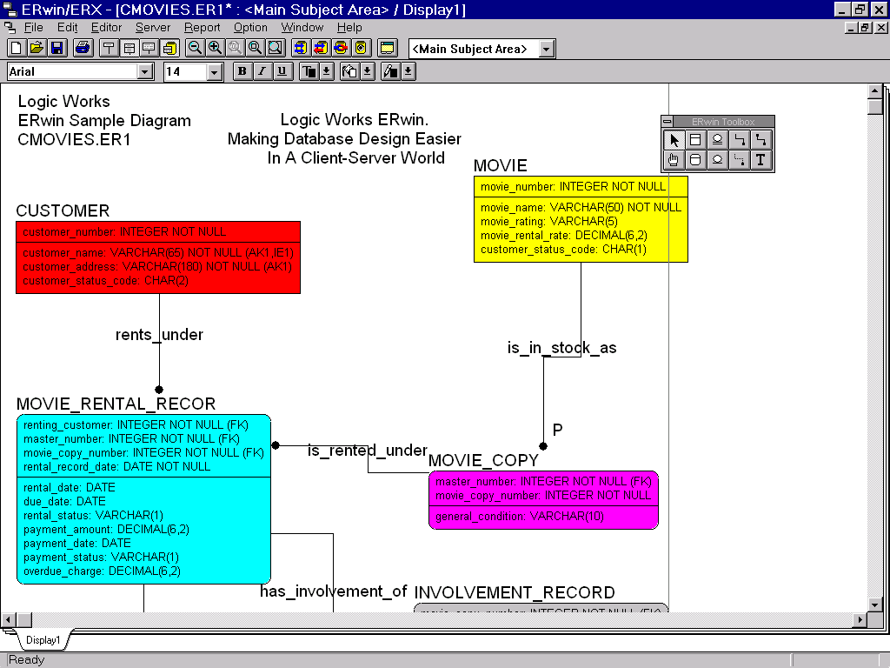Click the Save diskette icon
The height and width of the screenshot is (668, 890).
56,48
